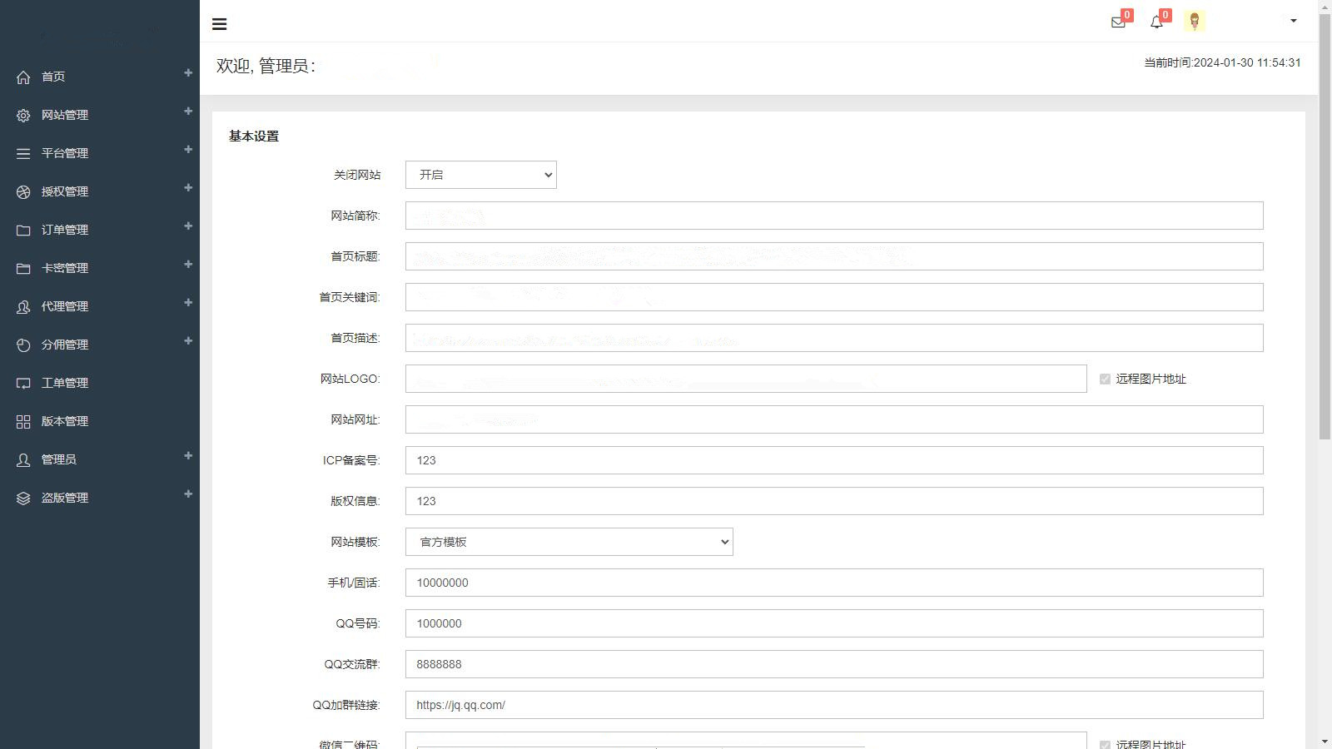Viewport: 1332px width, 749px height.
Task: Expand the 订单管理 plus expander
Action: click(x=188, y=226)
